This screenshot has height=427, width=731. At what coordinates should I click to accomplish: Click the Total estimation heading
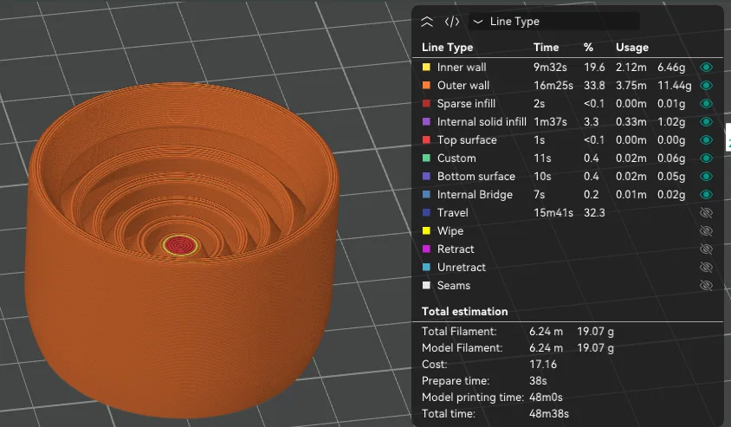[464, 312]
